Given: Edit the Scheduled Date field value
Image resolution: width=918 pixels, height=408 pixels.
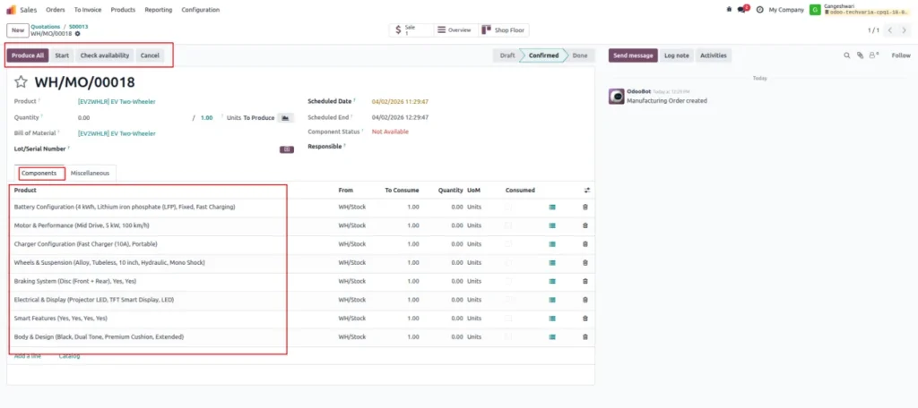Looking at the screenshot, I should coord(400,102).
